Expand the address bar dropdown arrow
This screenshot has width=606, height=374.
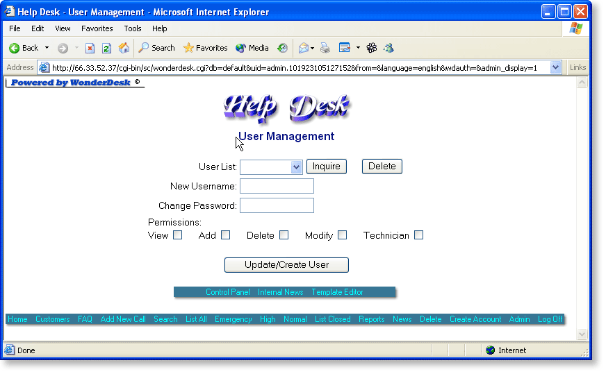click(x=555, y=67)
